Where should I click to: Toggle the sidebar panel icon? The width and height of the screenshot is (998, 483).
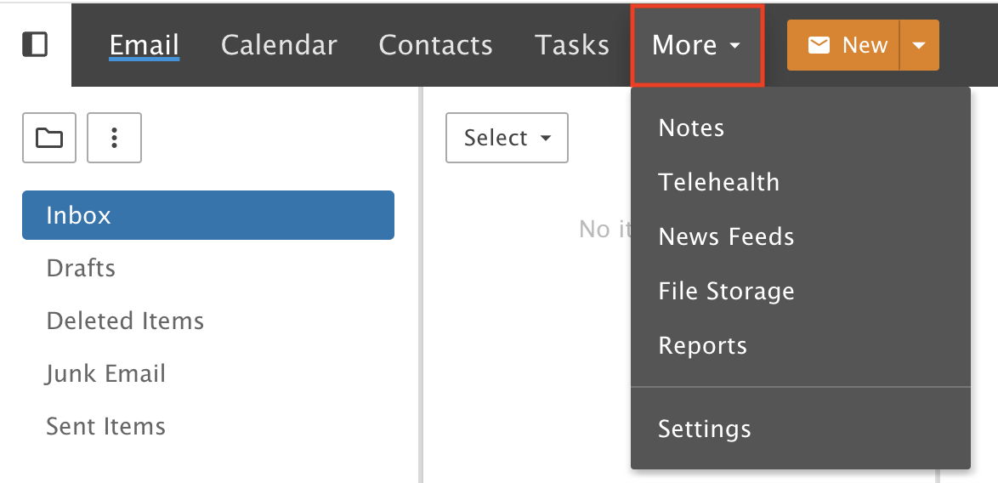click(x=35, y=44)
